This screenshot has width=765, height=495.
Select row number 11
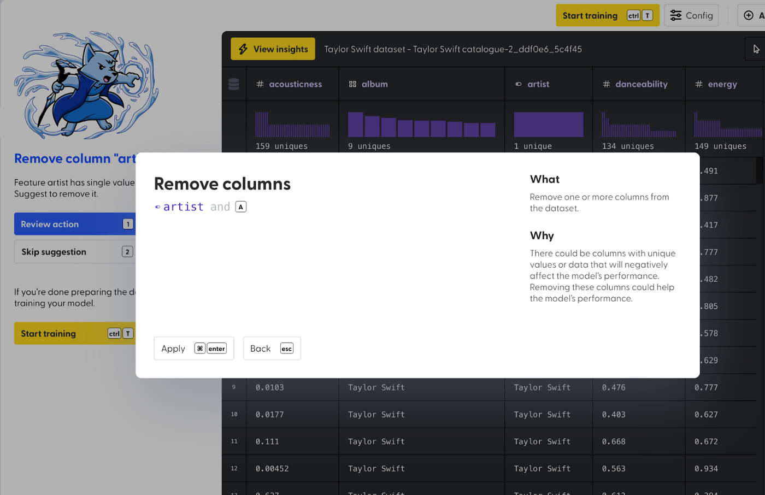tap(234, 441)
